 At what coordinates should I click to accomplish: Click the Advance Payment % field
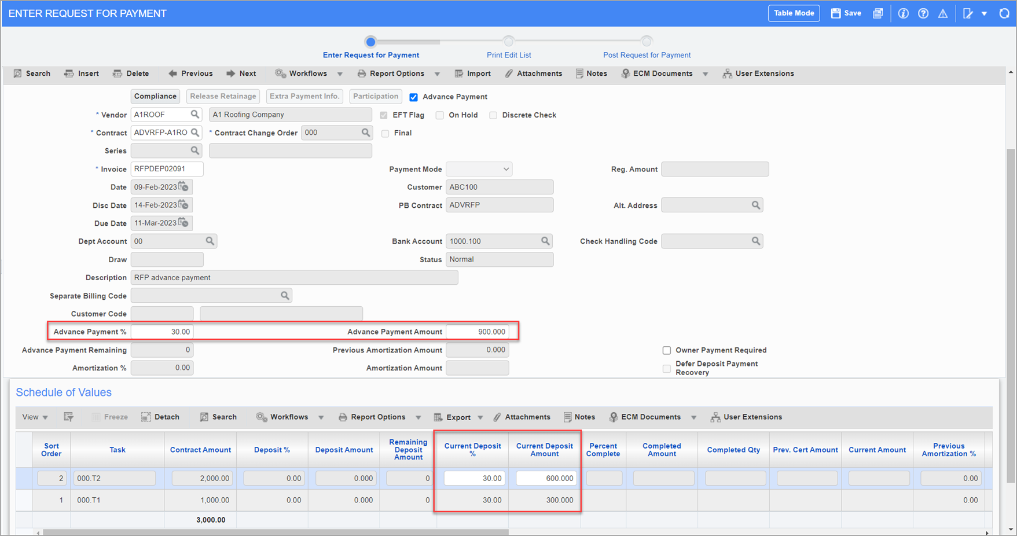click(162, 332)
